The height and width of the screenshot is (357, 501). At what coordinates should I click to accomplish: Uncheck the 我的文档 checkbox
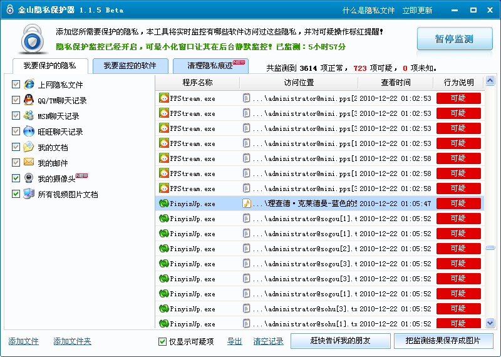[16, 147]
